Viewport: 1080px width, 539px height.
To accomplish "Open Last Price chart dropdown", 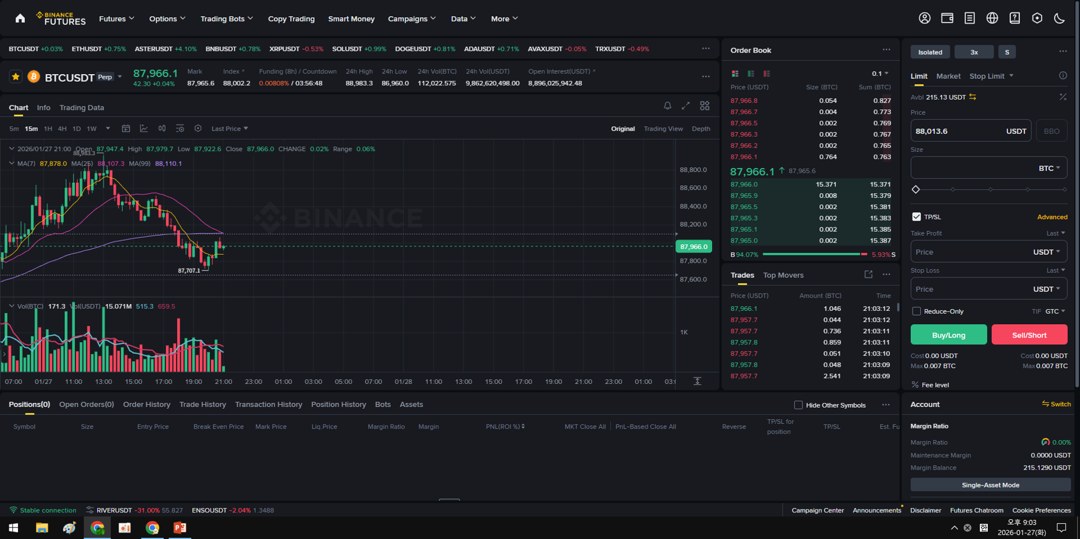I will (229, 129).
